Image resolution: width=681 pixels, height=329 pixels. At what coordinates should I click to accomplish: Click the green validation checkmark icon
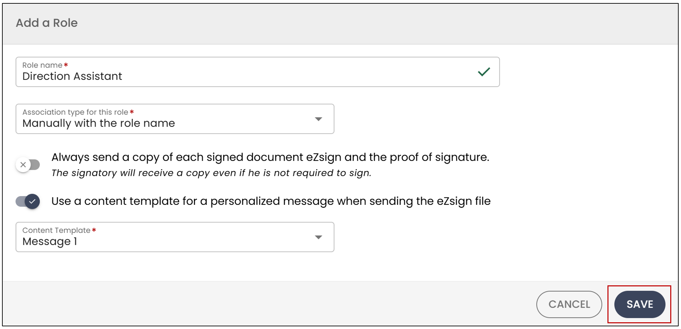484,72
